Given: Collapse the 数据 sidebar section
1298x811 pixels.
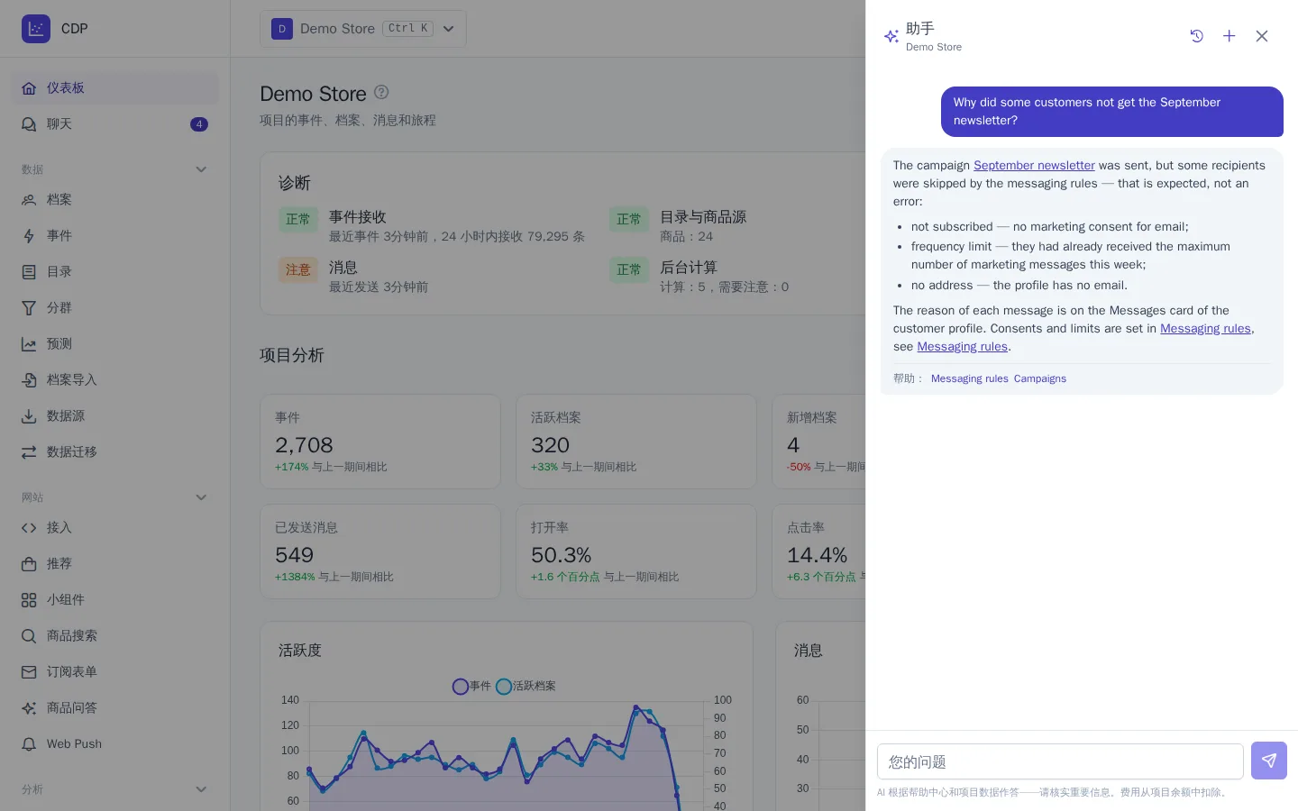Looking at the screenshot, I should pyautogui.click(x=201, y=169).
